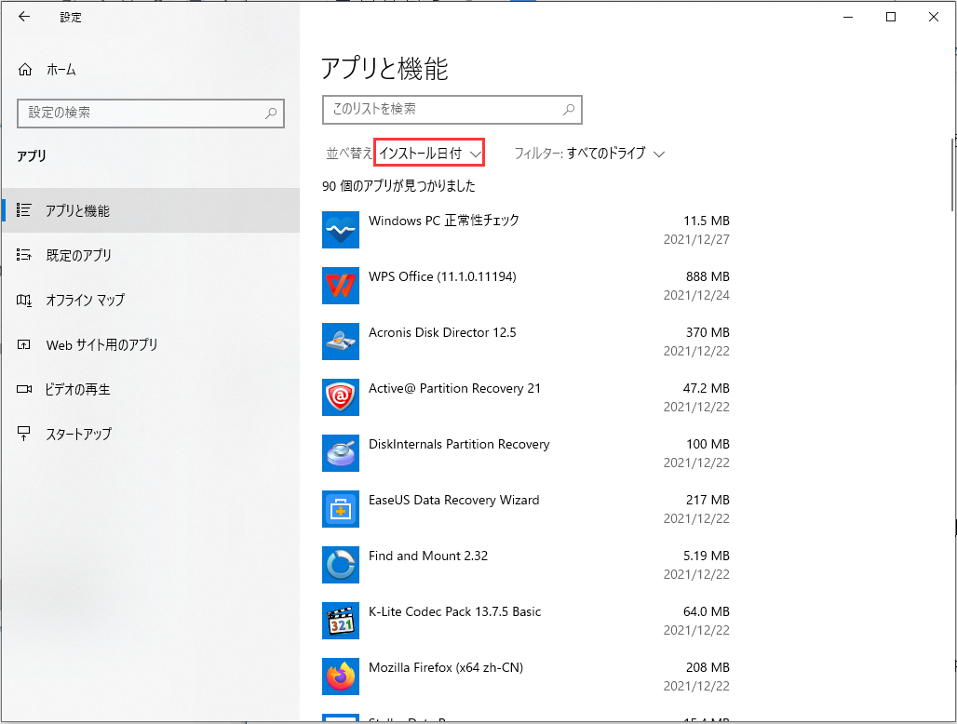
Task: Open オフライン マップ settings page
Action: click(85, 300)
